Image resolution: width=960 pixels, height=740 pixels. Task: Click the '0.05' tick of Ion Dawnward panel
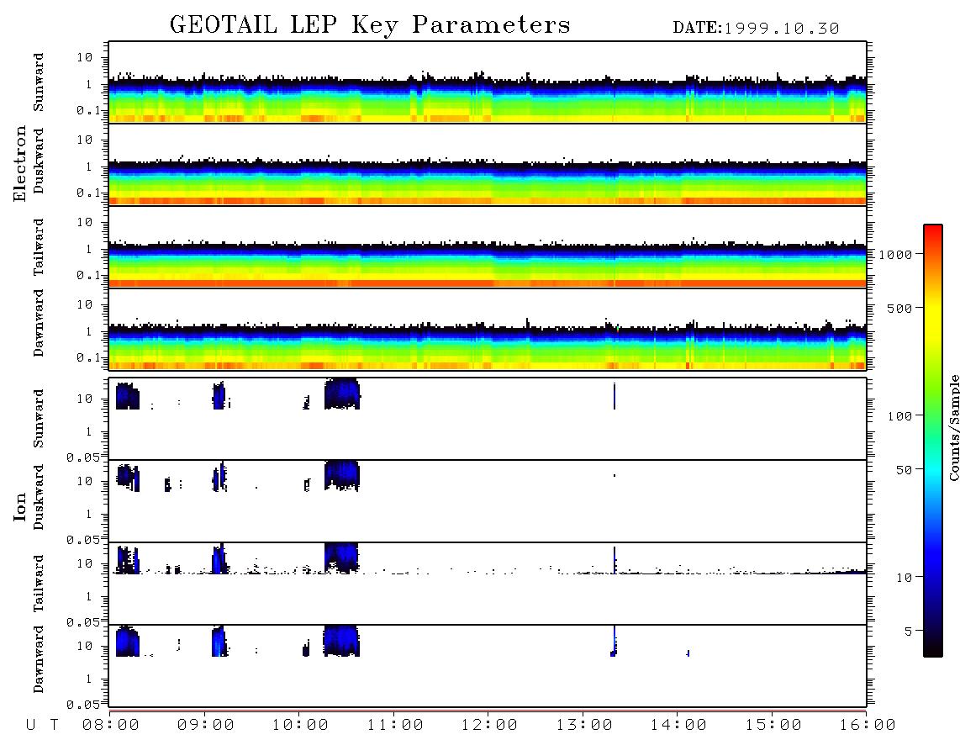pyautogui.click(x=82, y=705)
